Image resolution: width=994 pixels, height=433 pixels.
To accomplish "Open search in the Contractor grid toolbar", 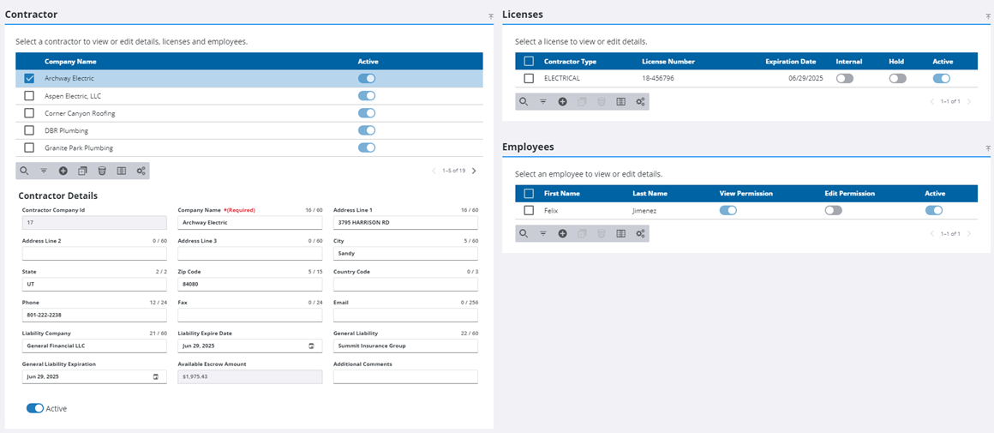I will (x=24, y=171).
